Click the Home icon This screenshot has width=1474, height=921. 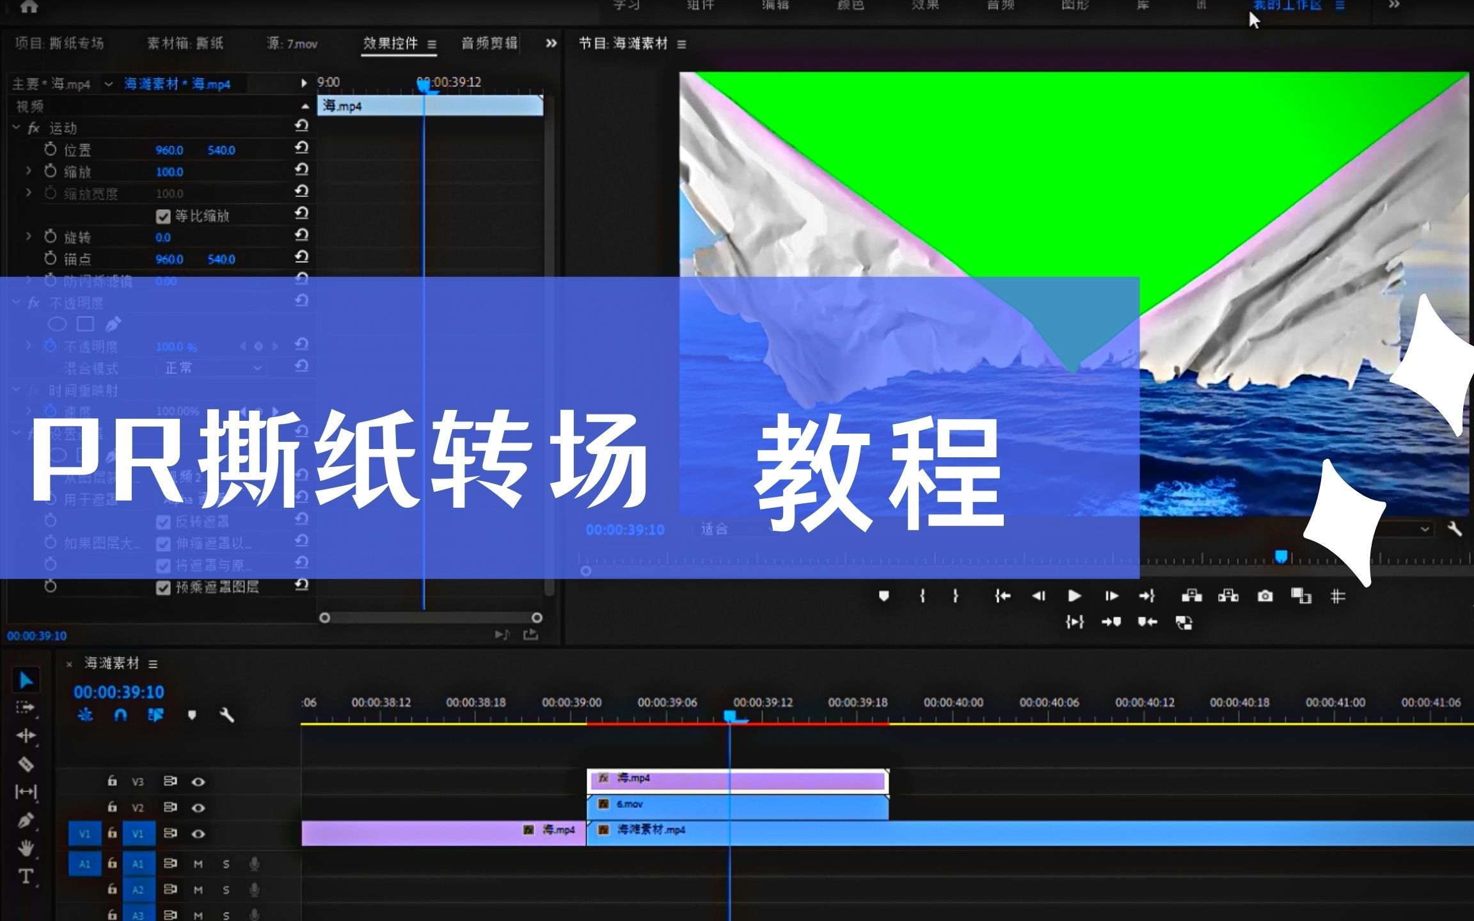tap(29, 7)
